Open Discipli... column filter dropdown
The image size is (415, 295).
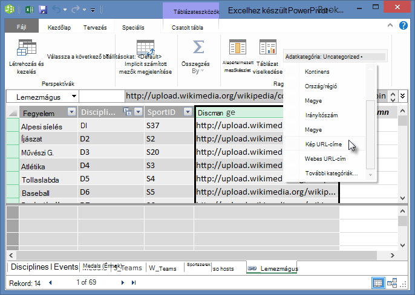[x=138, y=112]
